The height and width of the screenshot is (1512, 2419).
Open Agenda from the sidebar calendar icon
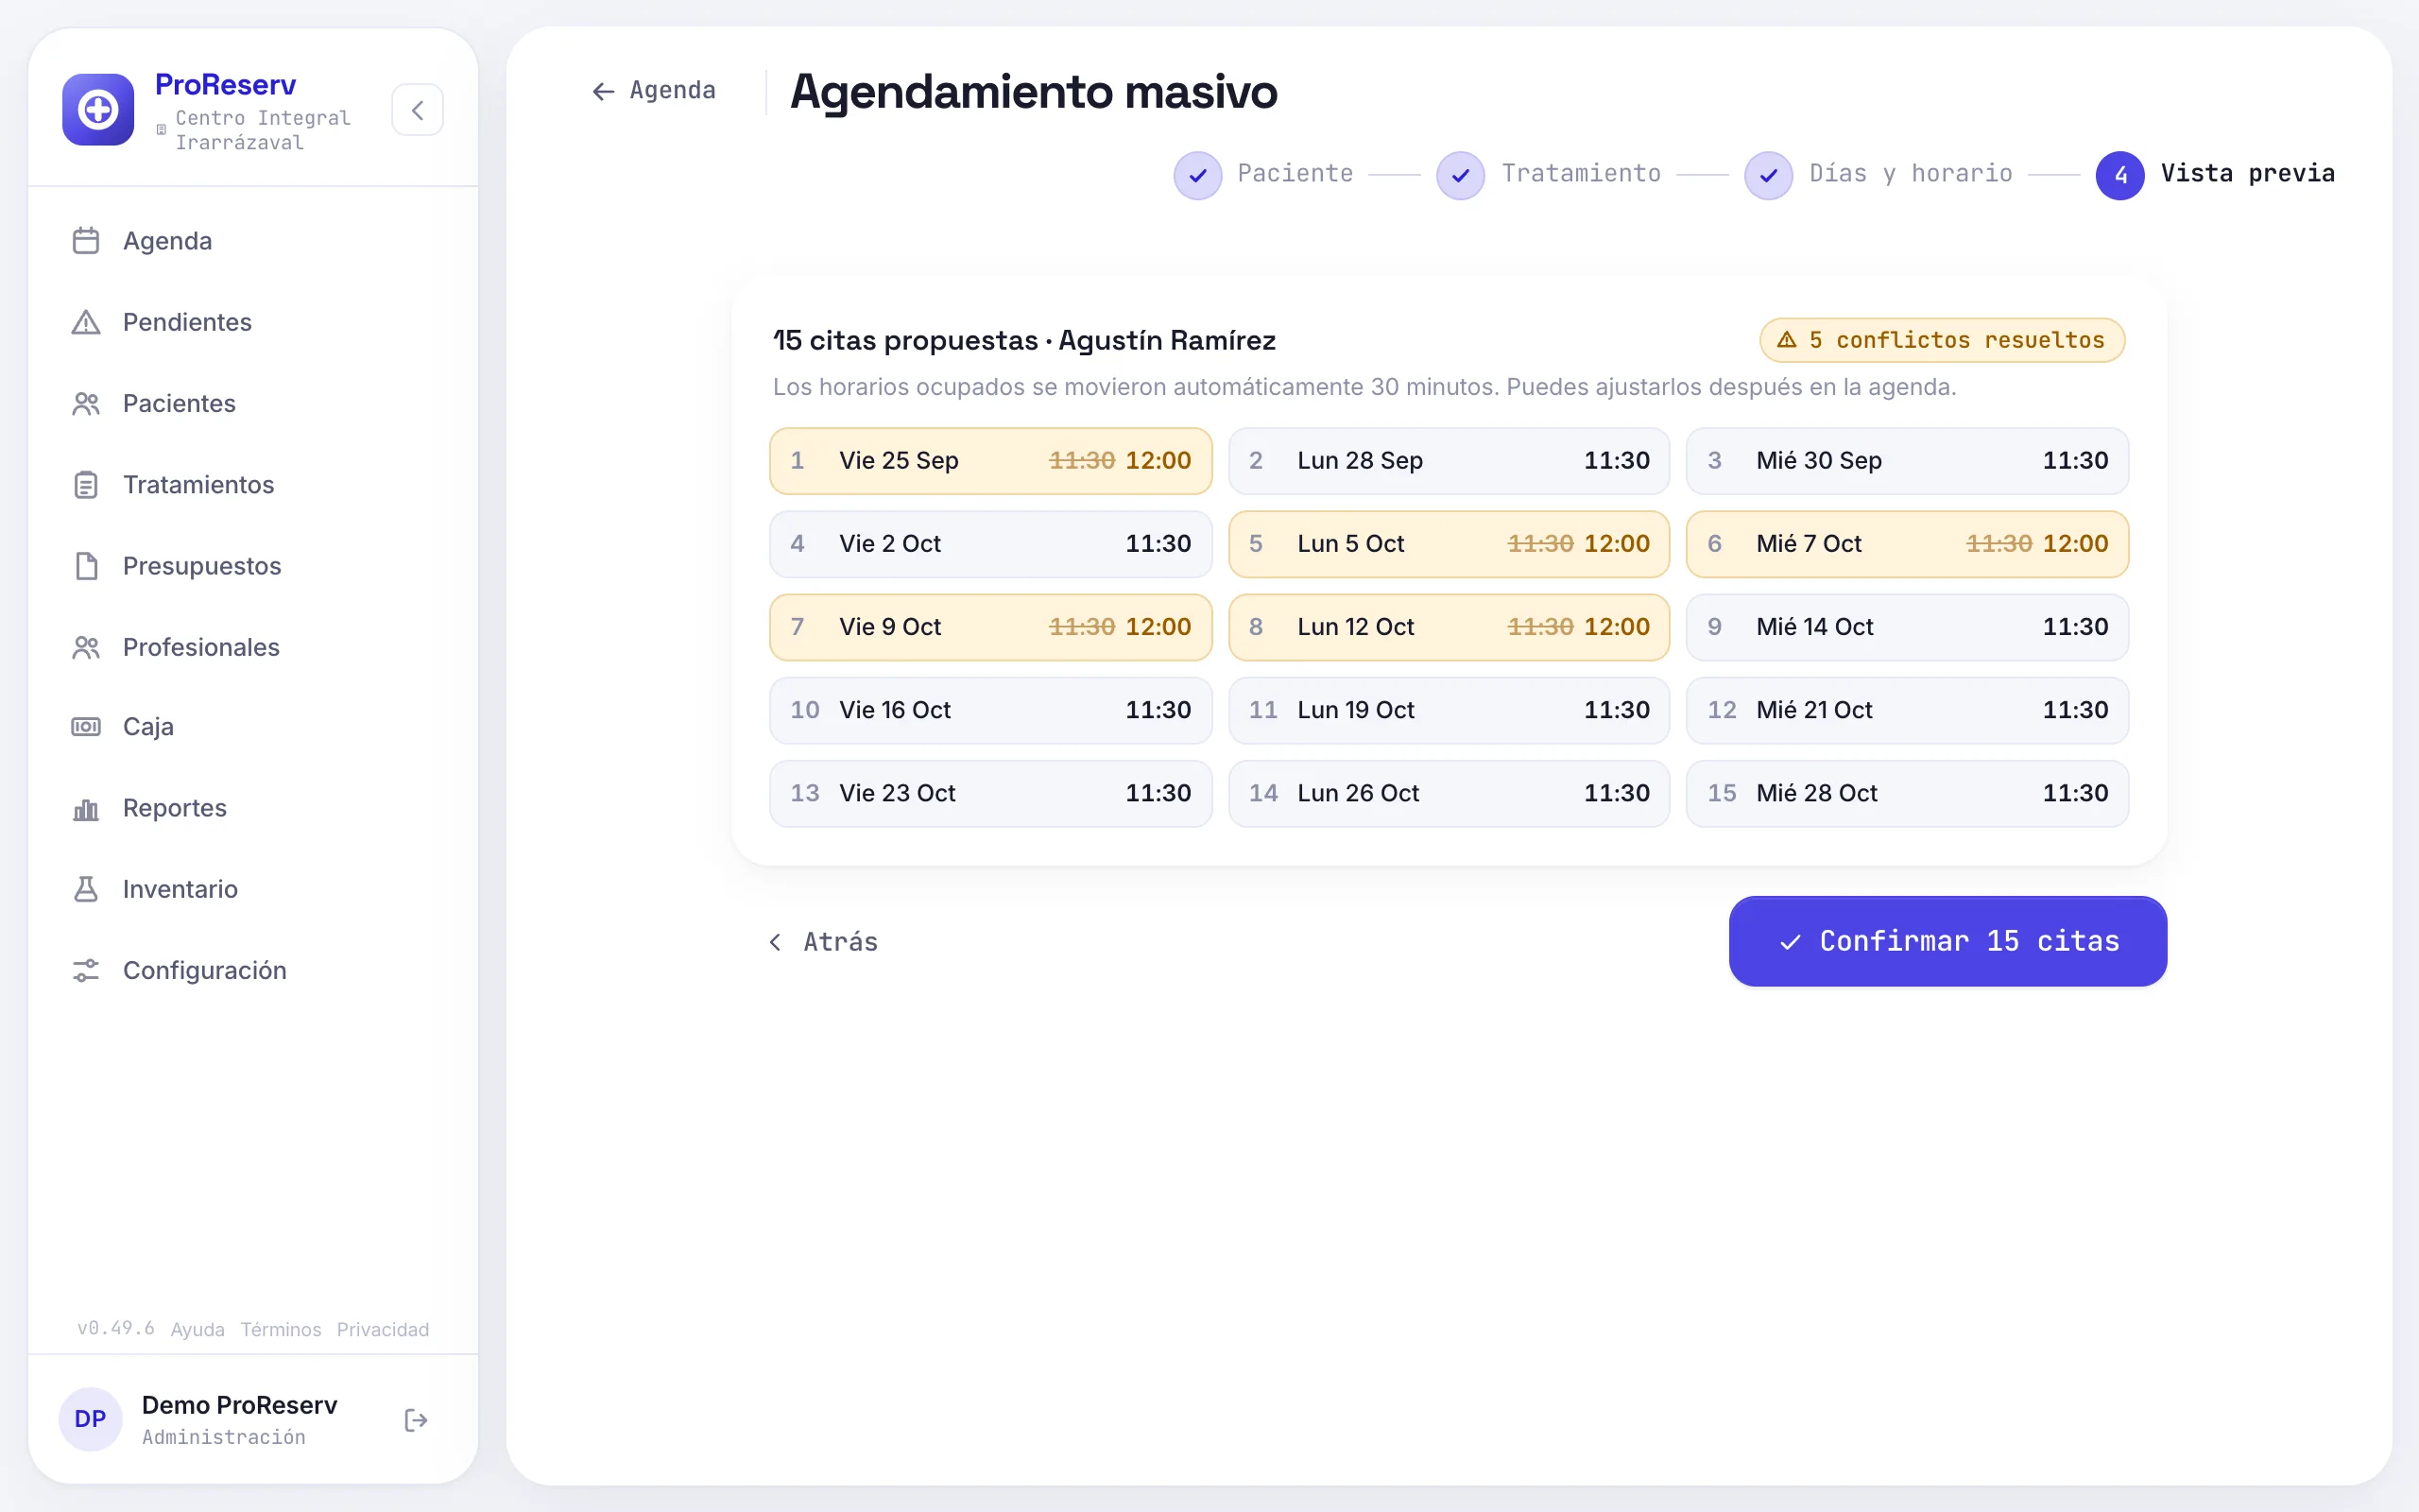point(86,241)
